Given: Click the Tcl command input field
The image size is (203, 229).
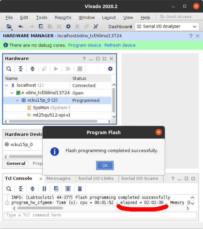Looking at the screenshot, I should (100, 215).
